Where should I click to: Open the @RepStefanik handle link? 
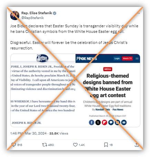click(x=32, y=18)
